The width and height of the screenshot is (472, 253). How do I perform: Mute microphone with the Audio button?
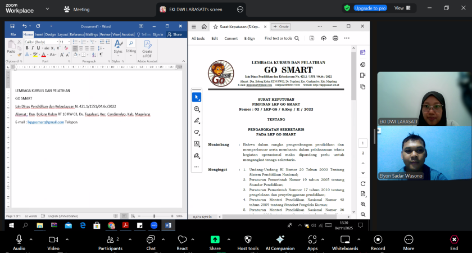(x=19, y=240)
